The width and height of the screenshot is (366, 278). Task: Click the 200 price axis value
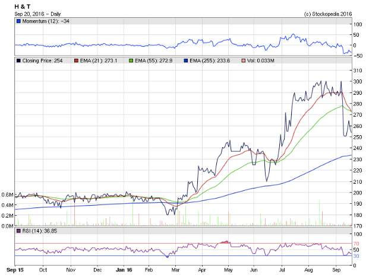pyautogui.click(x=357, y=193)
